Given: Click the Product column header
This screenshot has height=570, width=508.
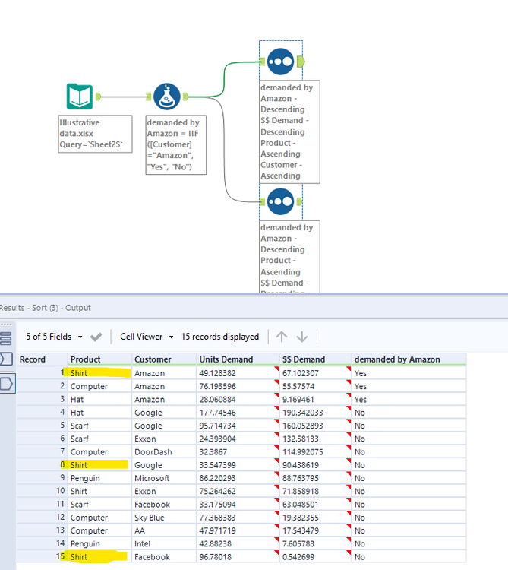Looking at the screenshot, I should tap(85, 359).
